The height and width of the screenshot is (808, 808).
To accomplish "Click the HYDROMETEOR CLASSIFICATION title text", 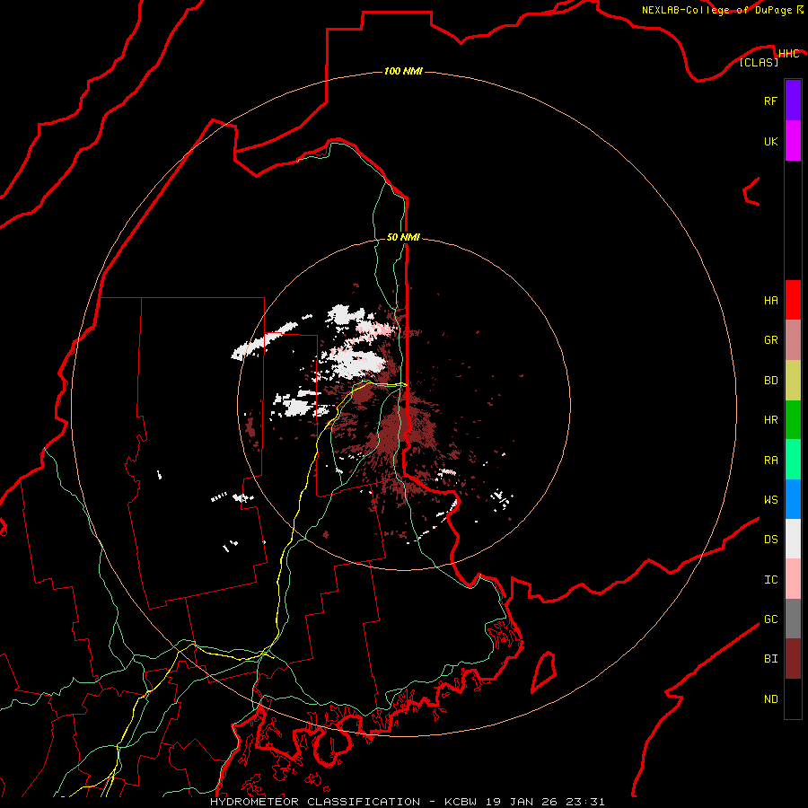I will pos(315,802).
